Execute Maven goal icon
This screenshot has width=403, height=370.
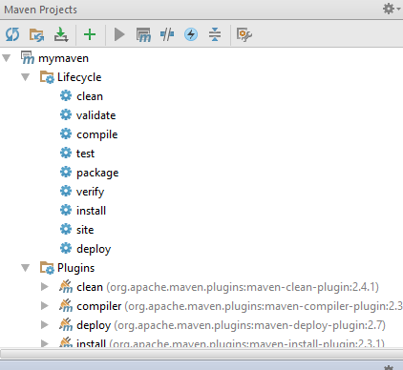143,34
